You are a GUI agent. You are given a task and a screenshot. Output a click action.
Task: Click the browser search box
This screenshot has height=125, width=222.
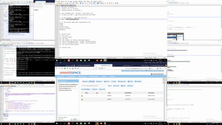pyautogui.click(x=90, y=68)
